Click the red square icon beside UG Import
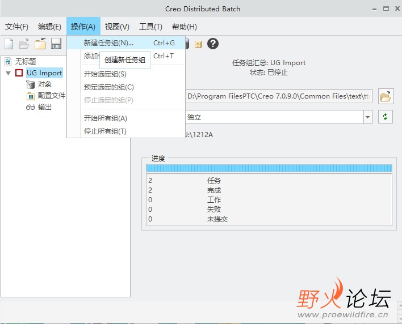This screenshot has height=324, width=402. [x=19, y=73]
